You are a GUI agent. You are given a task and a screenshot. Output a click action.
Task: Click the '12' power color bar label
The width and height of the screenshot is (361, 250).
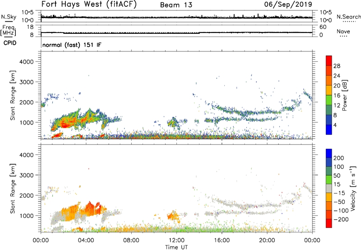tap(337, 106)
